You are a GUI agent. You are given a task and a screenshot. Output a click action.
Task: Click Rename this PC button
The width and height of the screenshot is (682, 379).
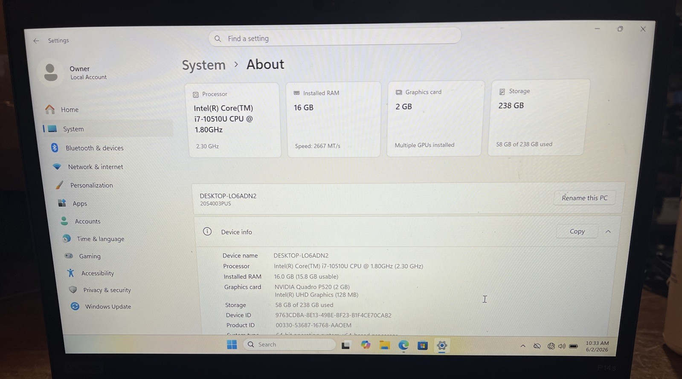[x=584, y=198]
